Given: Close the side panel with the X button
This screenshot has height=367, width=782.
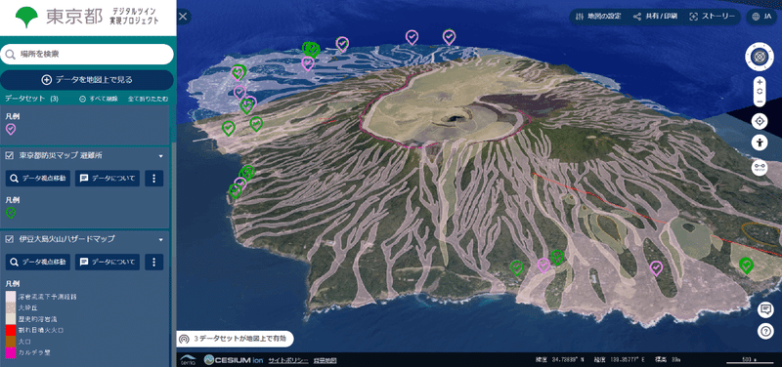Looking at the screenshot, I should (183, 17).
